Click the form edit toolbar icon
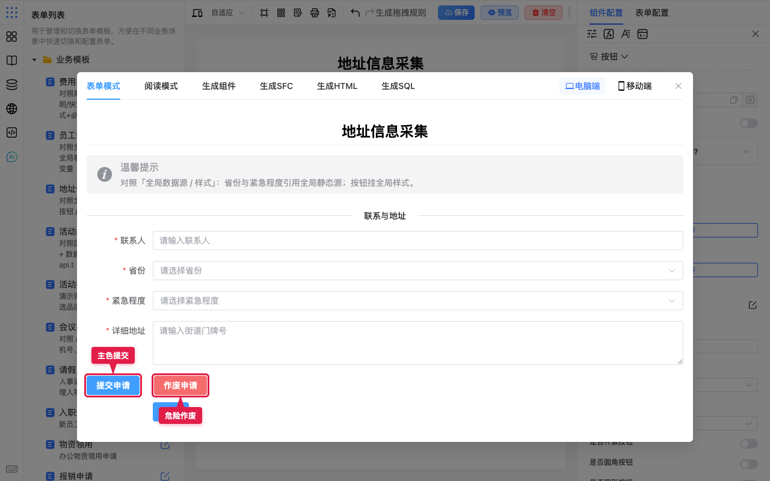 pyautogui.click(x=298, y=13)
